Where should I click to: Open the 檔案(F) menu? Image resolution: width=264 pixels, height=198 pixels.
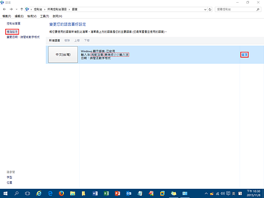click(x=7, y=16)
